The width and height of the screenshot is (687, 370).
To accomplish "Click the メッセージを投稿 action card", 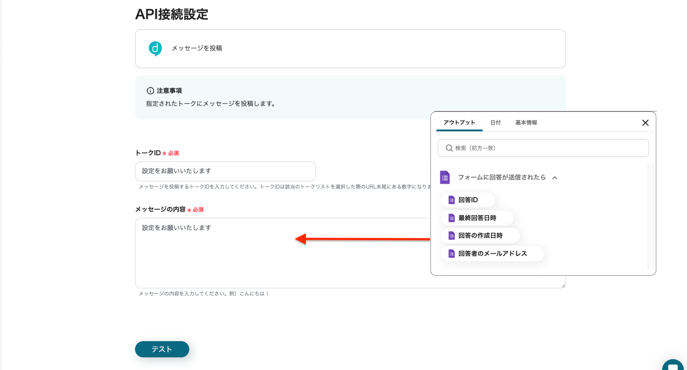I will click(x=350, y=49).
